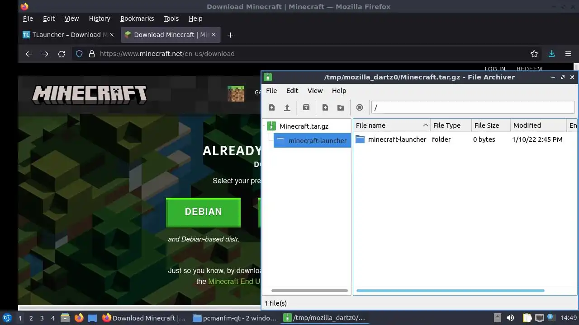Click the Add folder toolbar icon
This screenshot has height=325, width=579.
(x=341, y=107)
